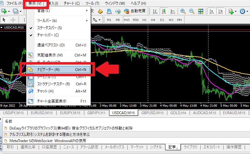Click the indicators list plus icon
Screen dimensions: 250x154
tap(231, 11)
